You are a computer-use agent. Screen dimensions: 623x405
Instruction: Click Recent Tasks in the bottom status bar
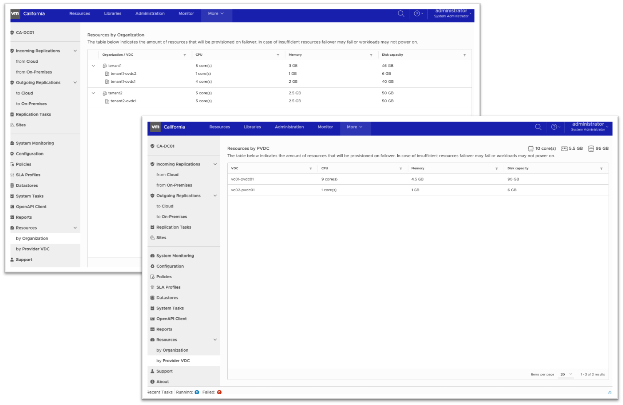tap(160, 392)
